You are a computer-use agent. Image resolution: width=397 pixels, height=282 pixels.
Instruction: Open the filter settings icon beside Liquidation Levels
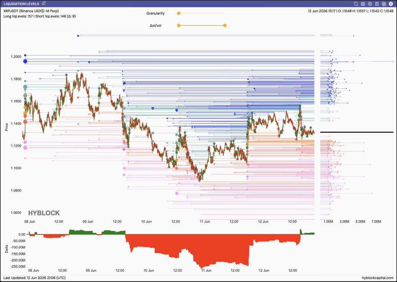click(44, 4)
